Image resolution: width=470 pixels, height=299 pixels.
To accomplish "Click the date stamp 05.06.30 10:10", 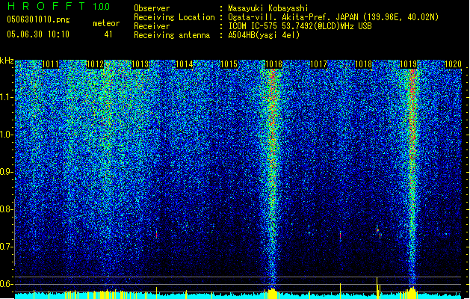I will point(38,34).
